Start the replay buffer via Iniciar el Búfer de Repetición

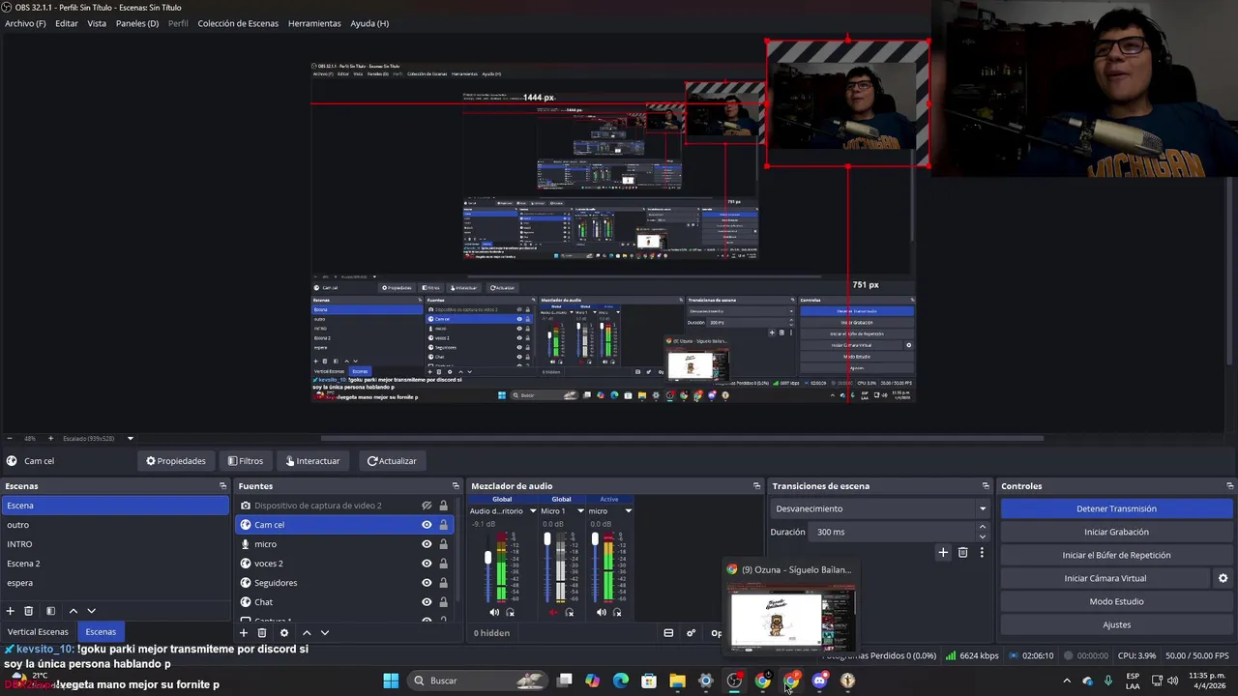coord(1116,555)
